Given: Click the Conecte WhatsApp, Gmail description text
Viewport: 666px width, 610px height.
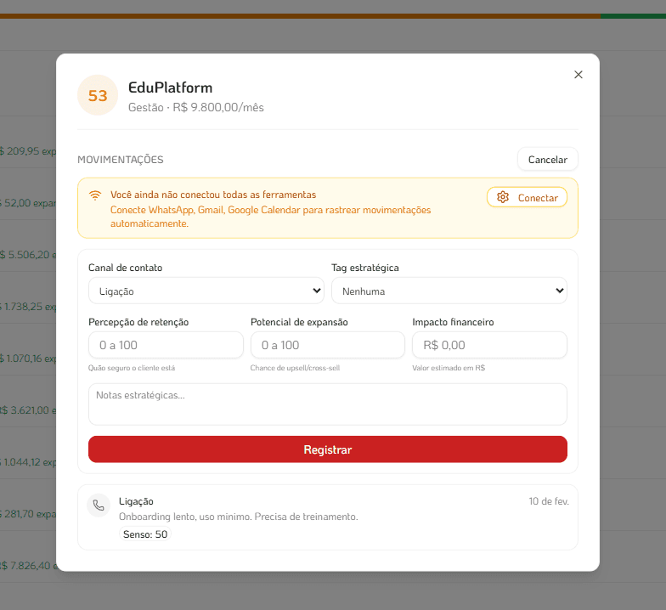Looking at the screenshot, I should [x=270, y=217].
